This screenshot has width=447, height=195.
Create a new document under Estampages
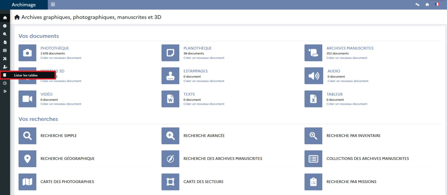coord(204,81)
